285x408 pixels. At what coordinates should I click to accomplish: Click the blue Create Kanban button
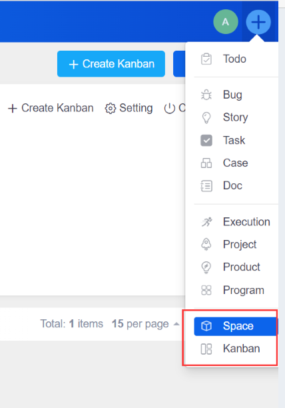111,64
